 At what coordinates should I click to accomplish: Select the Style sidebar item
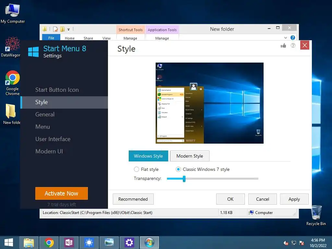tap(64, 102)
